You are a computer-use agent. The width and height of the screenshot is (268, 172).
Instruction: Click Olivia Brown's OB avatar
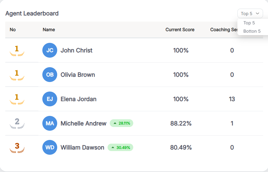point(50,75)
